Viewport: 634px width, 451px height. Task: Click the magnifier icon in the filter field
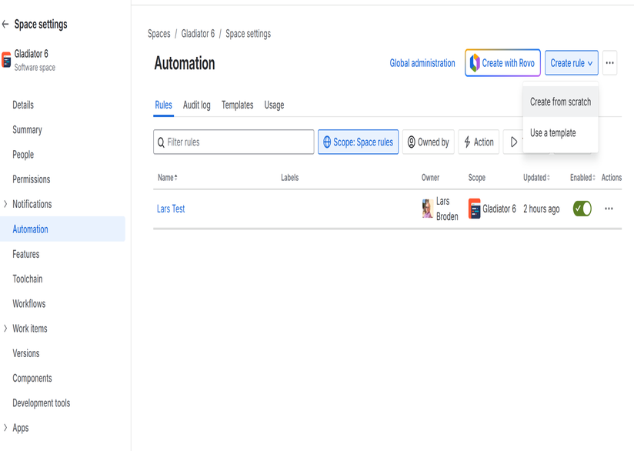161,142
